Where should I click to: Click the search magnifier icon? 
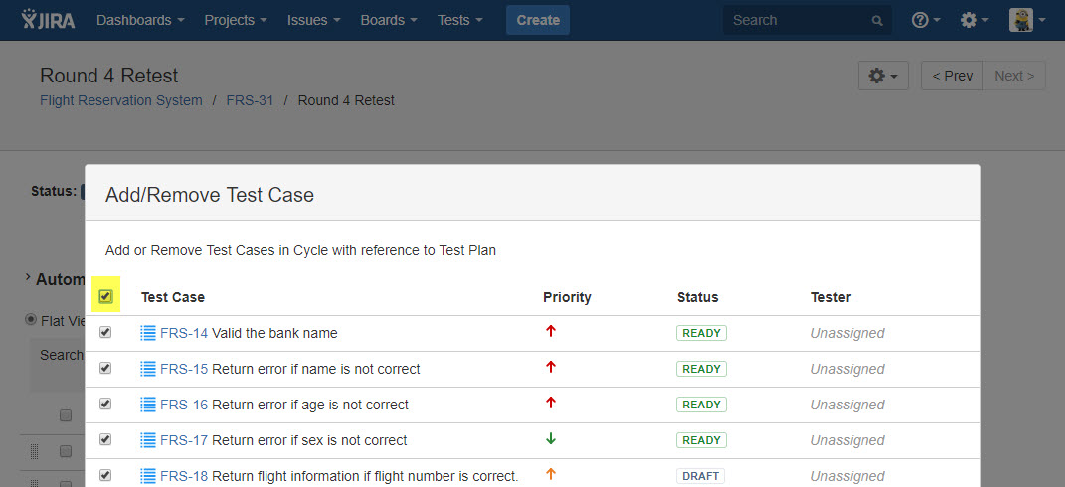876,21
